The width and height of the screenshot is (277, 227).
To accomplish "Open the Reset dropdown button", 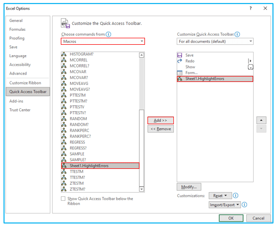I will click(220, 196).
